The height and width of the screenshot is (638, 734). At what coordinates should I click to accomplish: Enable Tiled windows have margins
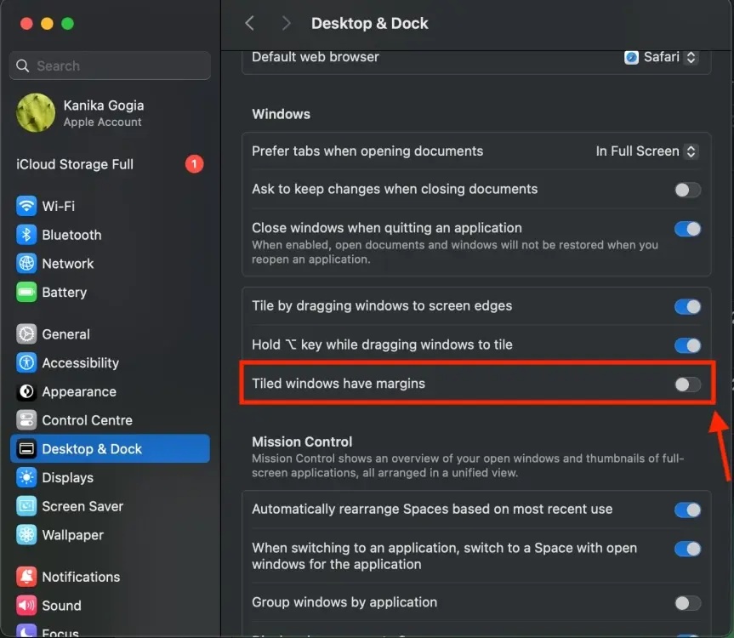click(686, 385)
